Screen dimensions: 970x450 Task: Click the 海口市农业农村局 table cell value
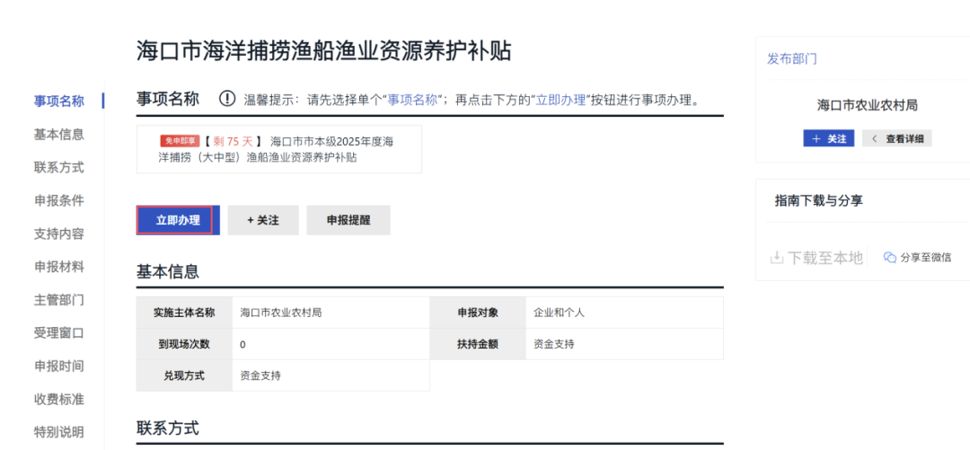(x=281, y=313)
